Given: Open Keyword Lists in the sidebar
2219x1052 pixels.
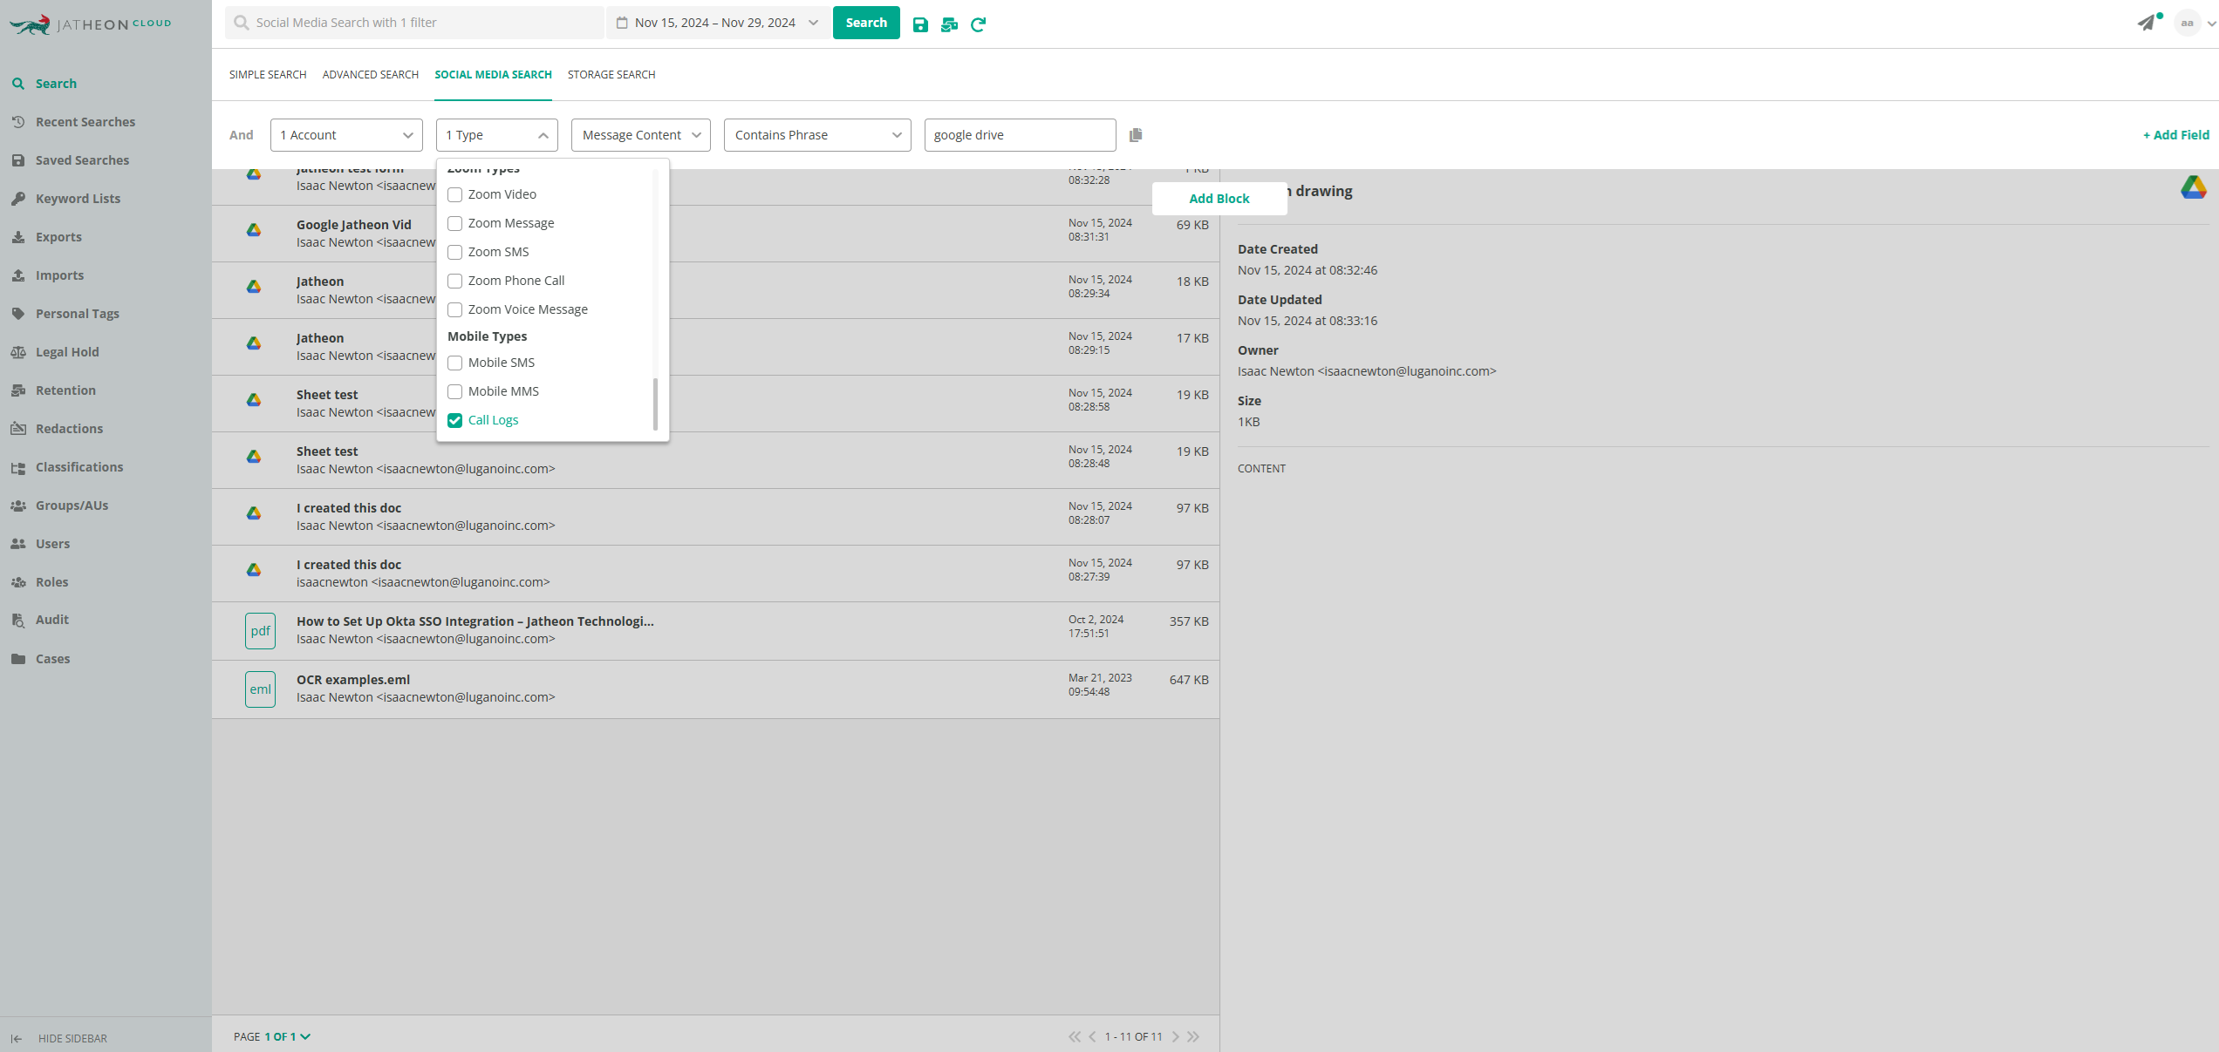Looking at the screenshot, I should (78, 199).
